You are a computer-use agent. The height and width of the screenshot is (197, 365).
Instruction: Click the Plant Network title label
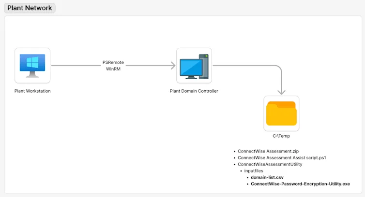pyautogui.click(x=30, y=8)
